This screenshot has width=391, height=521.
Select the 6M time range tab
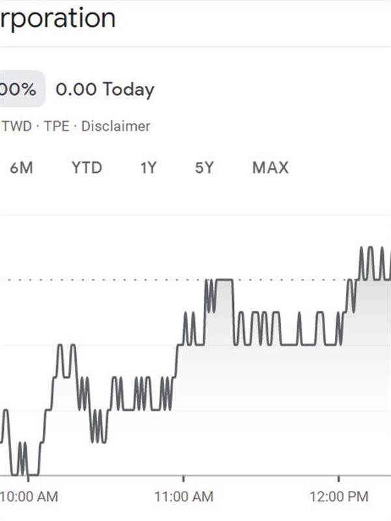pos(22,167)
